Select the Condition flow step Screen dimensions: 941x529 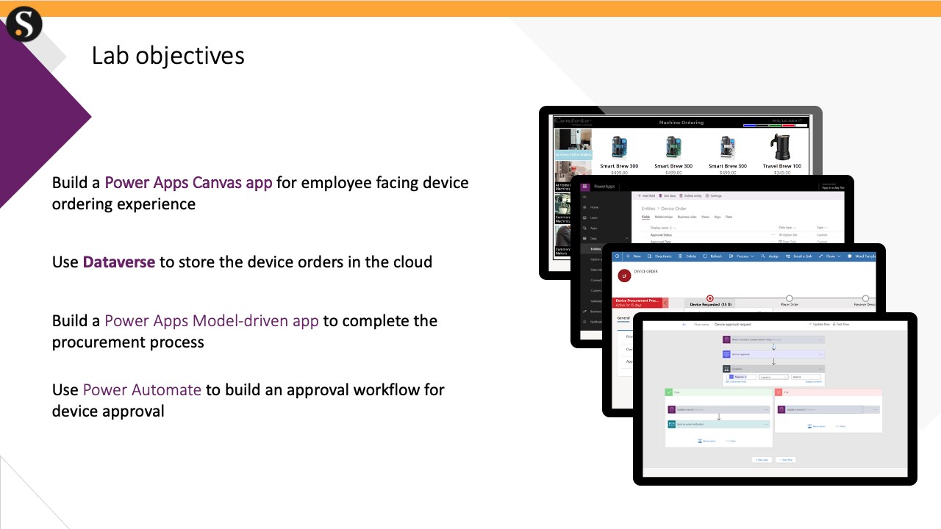(774, 369)
